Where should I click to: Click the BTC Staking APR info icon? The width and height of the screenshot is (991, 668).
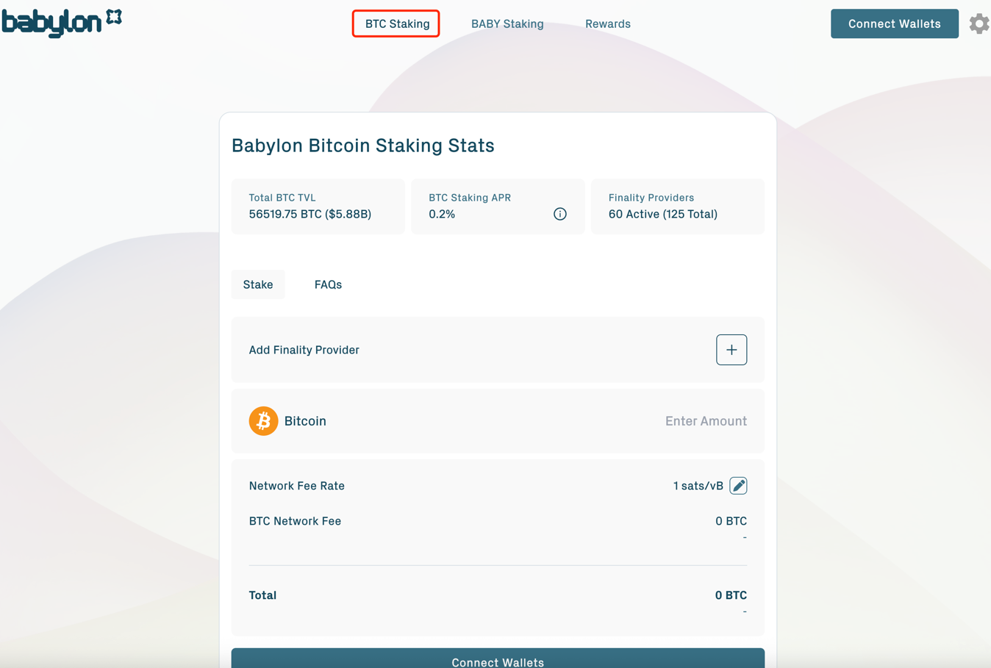(x=559, y=214)
